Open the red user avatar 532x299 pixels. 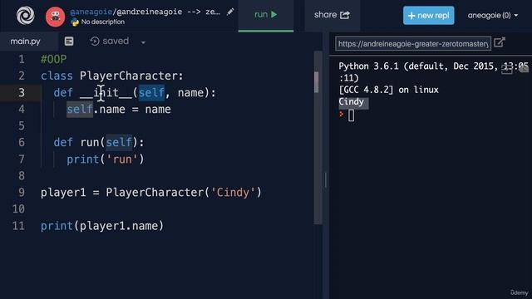[55, 17]
